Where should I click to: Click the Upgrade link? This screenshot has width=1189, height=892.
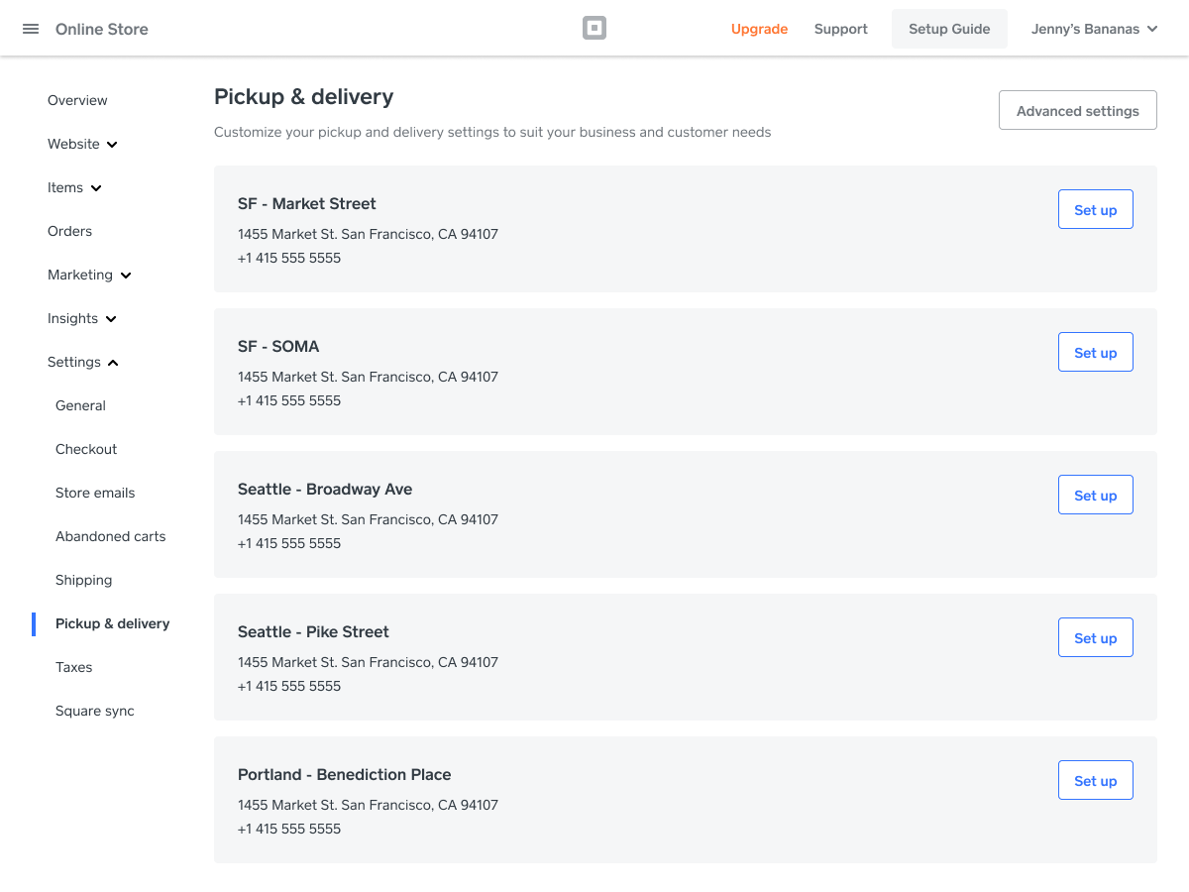click(x=759, y=29)
